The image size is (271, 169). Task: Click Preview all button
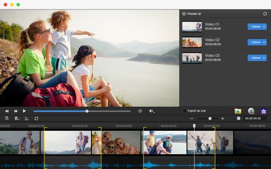point(192,14)
